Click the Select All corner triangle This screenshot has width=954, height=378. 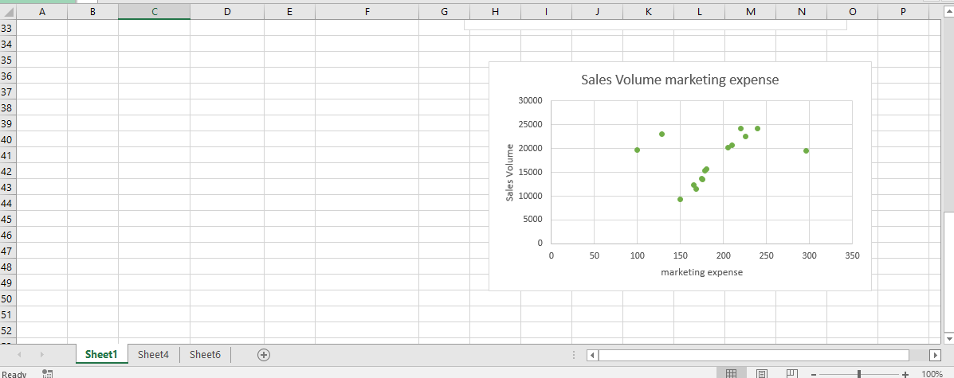coord(8,12)
